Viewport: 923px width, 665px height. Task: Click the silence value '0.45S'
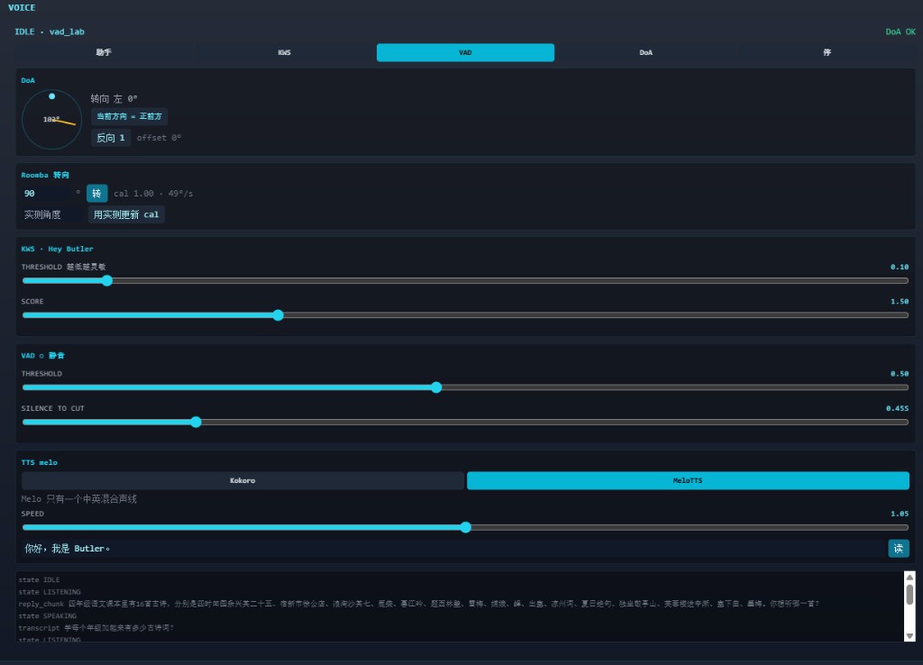tap(897, 408)
